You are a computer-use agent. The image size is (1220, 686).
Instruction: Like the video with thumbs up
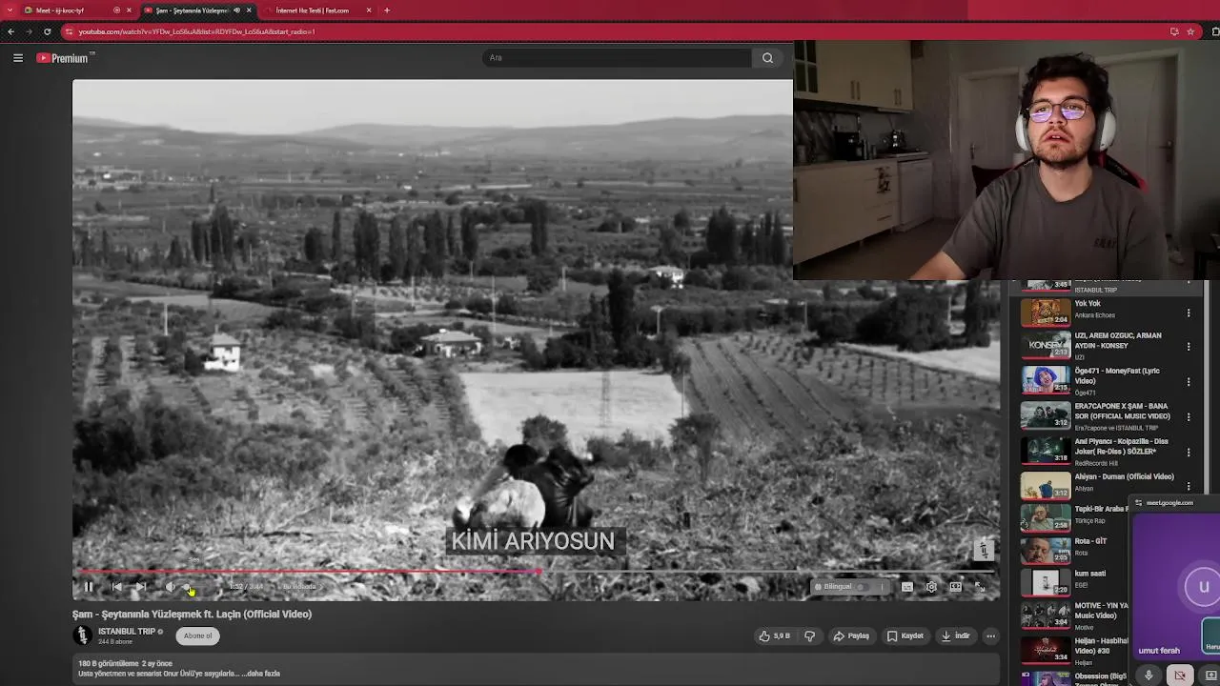tap(775, 636)
